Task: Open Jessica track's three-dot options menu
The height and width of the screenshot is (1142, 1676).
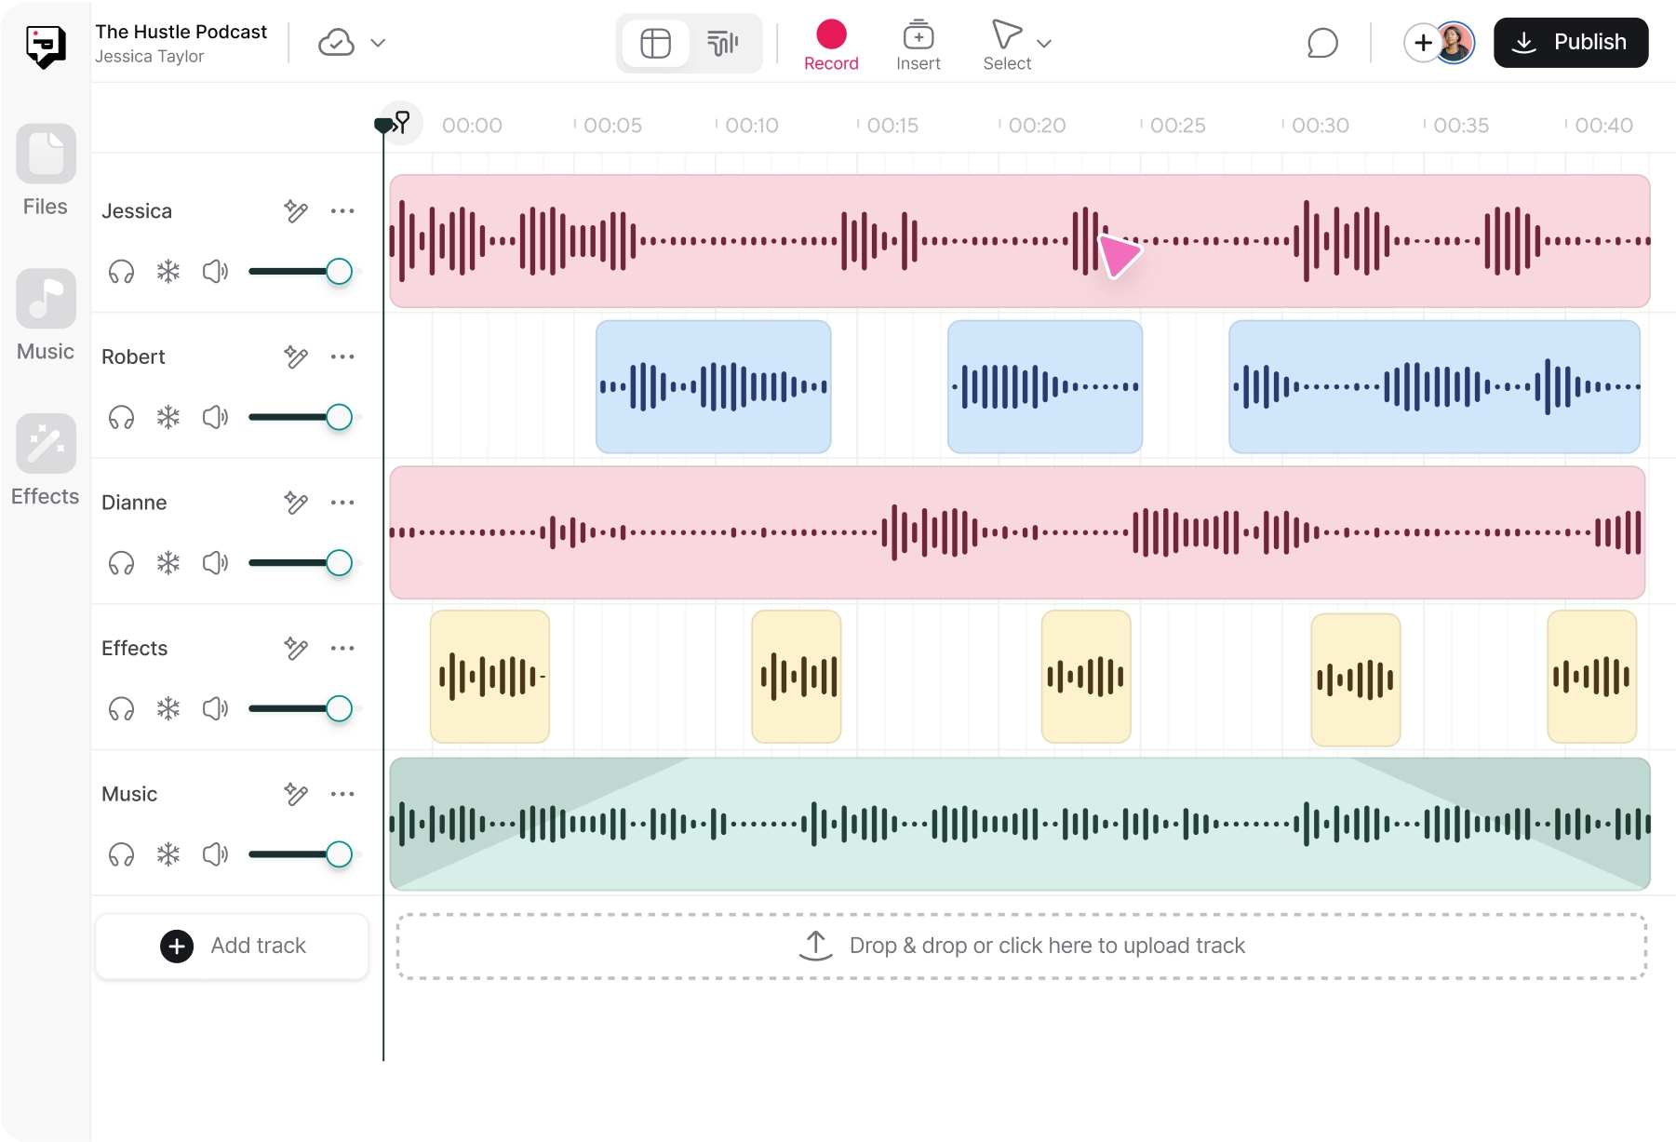Action: point(342,210)
